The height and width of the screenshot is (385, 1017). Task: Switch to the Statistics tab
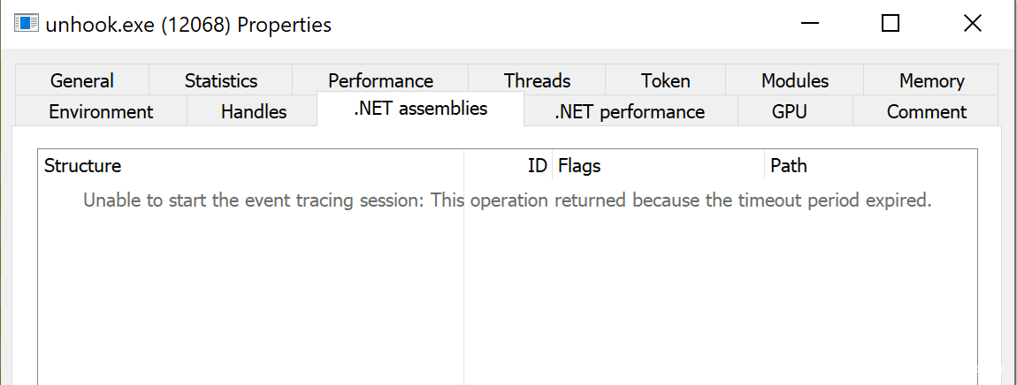coord(220,80)
